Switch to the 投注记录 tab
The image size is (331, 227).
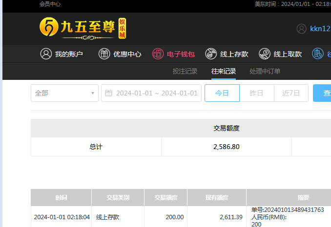click(x=185, y=72)
